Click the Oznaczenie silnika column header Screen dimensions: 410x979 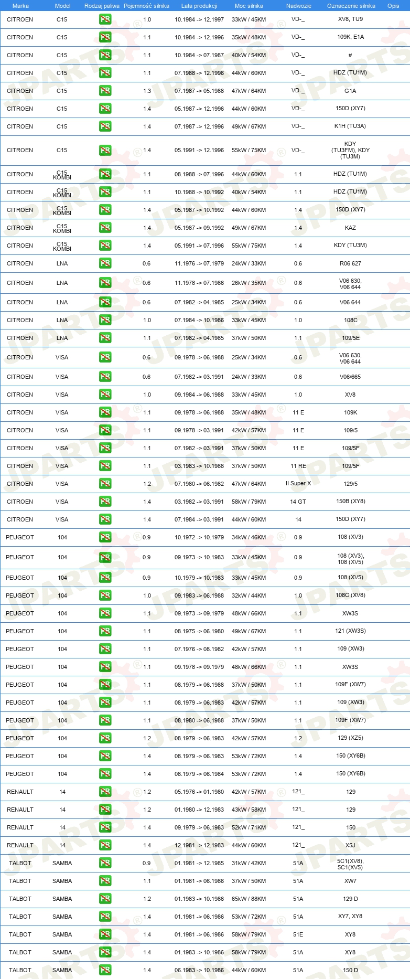click(x=351, y=6)
